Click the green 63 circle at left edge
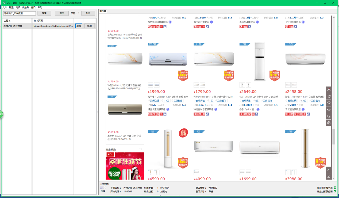The image size is (339, 198). (x=1, y=114)
